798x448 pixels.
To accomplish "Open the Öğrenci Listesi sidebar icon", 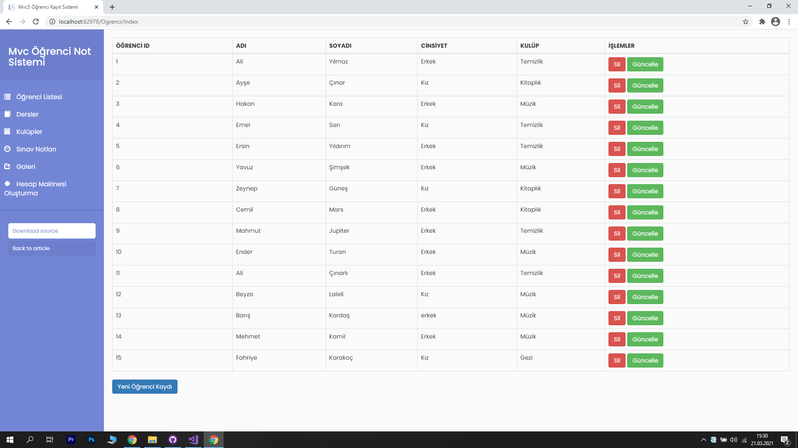I will 7,97.
